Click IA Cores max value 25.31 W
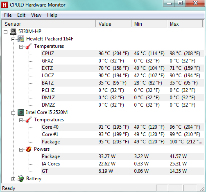 [x=178, y=164]
